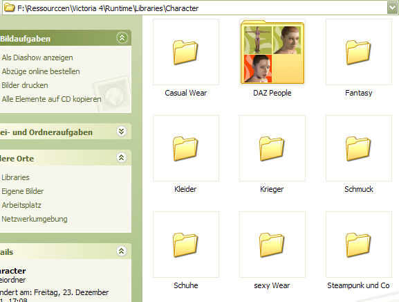Collapse the Bildaufgaben panel

point(122,37)
